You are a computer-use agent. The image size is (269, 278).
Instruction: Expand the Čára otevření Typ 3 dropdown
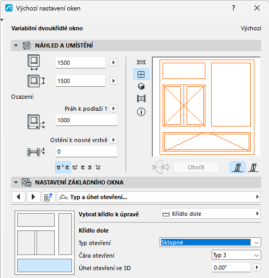click(x=236, y=255)
